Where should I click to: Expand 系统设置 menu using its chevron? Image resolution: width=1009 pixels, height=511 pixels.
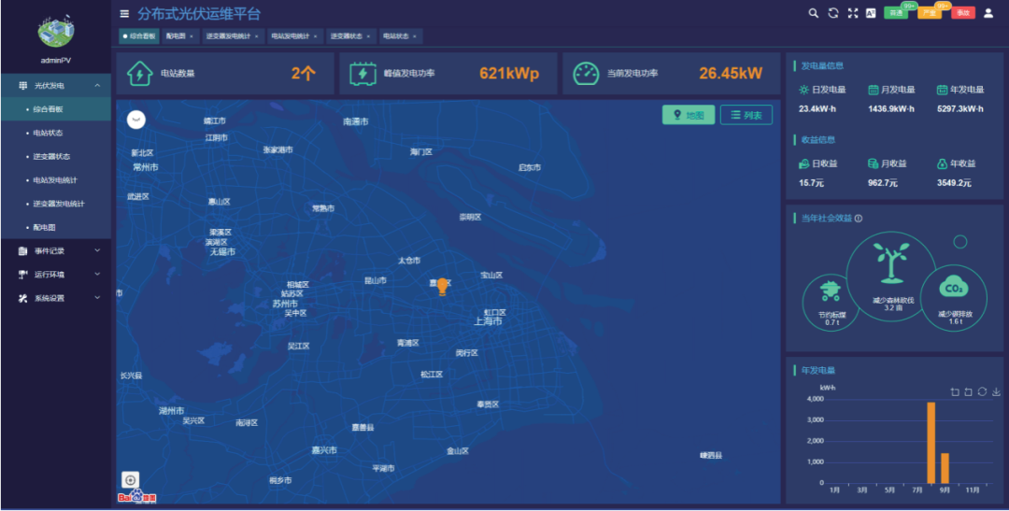pos(97,299)
